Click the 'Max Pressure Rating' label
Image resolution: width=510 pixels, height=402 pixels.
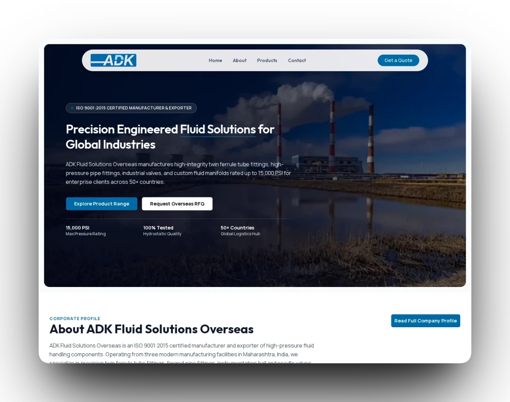(x=85, y=234)
